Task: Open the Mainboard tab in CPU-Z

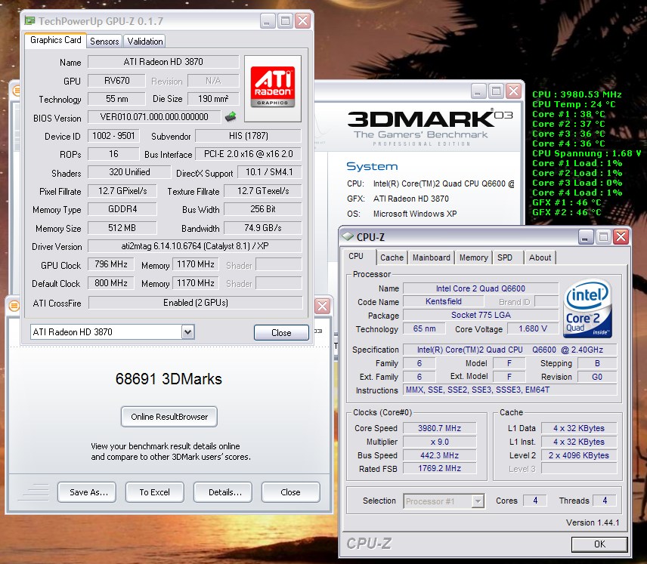Action: (x=431, y=257)
